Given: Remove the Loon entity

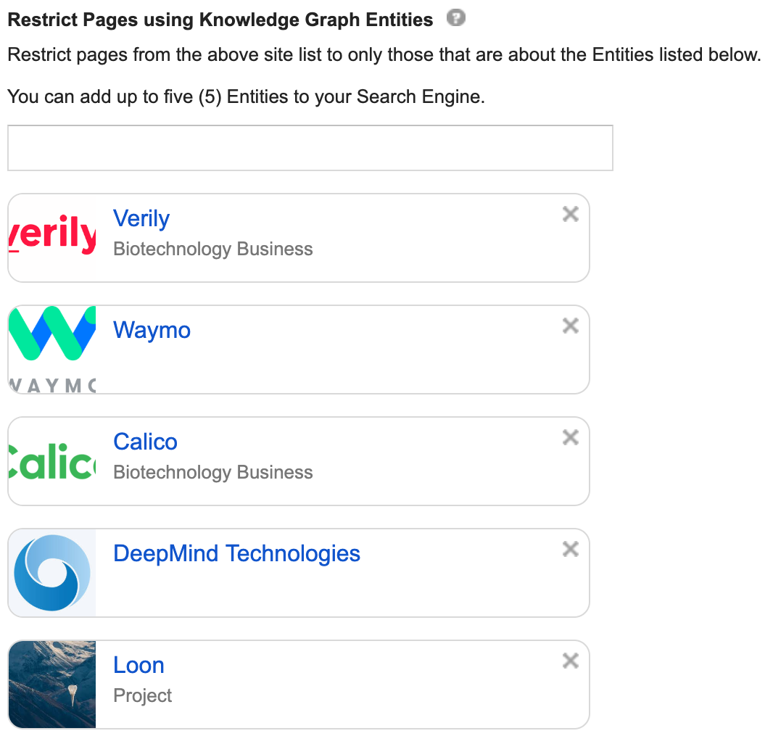Looking at the screenshot, I should point(571,661).
